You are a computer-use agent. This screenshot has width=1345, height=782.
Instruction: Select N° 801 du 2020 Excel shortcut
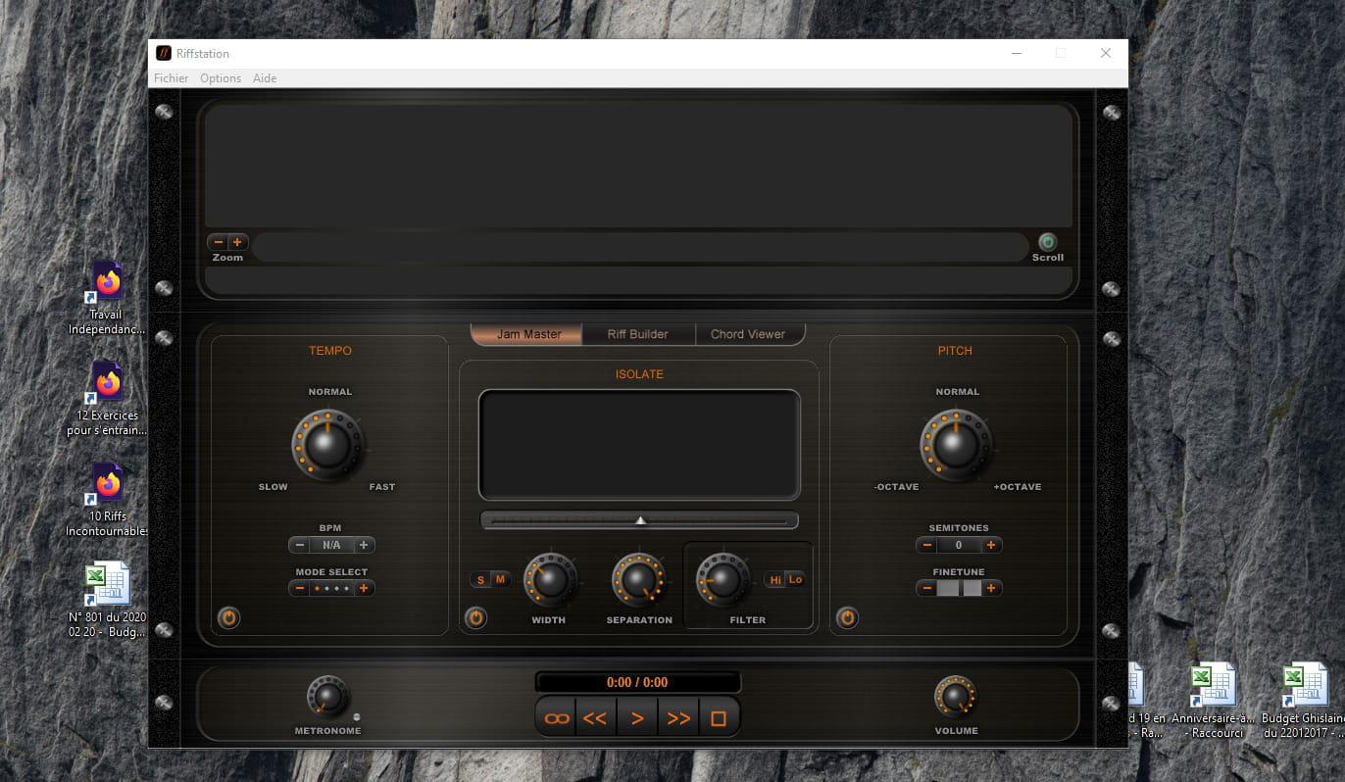click(107, 600)
